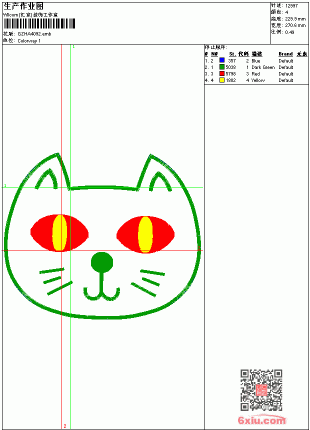The width and height of the screenshot is (310, 430).
Task: Click the Dark Green row description
Action: pyautogui.click(x=263, y=67)
